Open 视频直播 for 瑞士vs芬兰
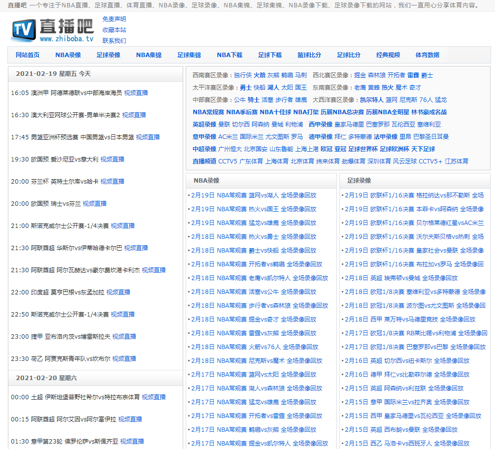 point(95,203)
